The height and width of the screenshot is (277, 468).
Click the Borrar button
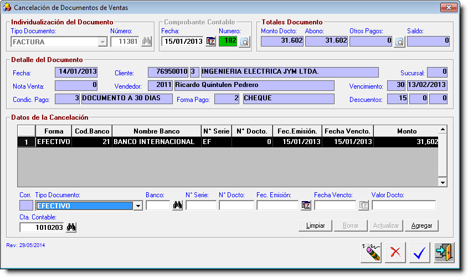[x=351, y=225]
